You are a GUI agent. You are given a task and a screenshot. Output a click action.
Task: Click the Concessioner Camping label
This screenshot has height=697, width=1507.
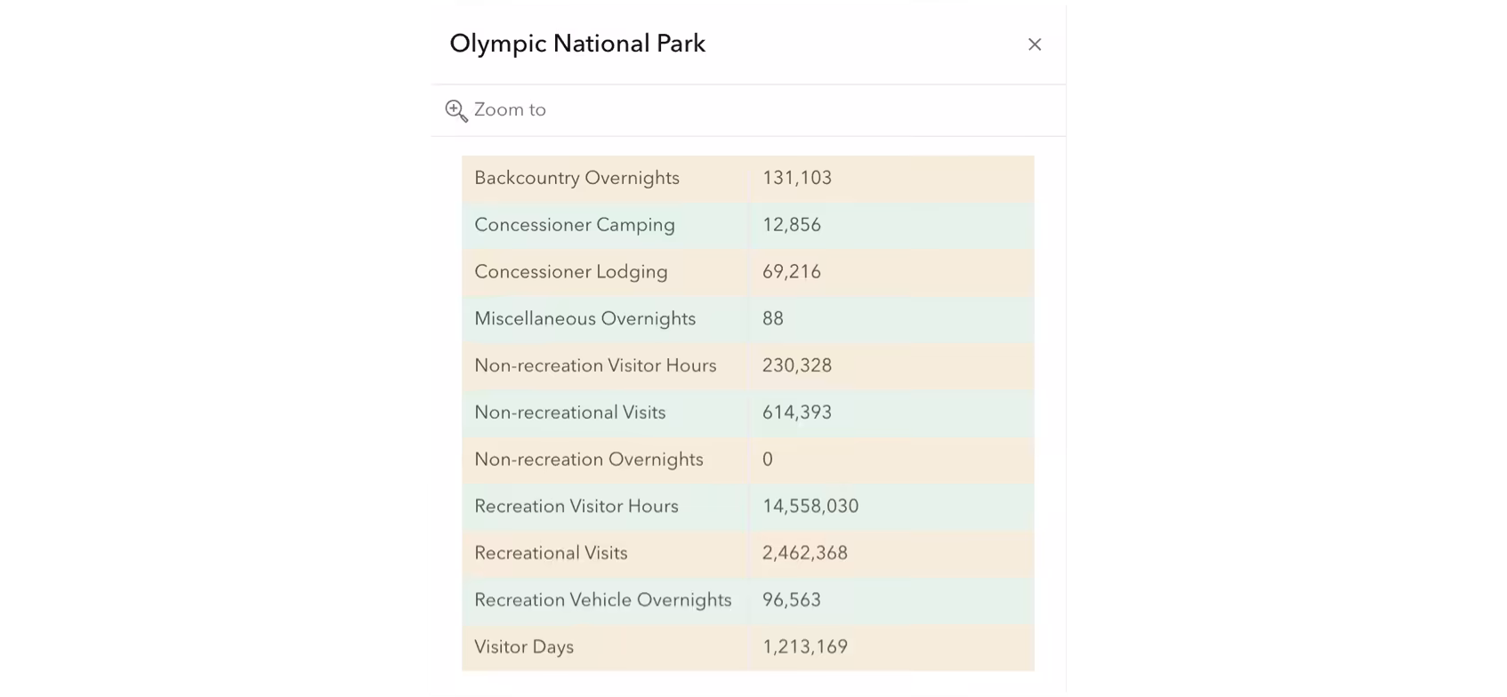coord(575,225)
